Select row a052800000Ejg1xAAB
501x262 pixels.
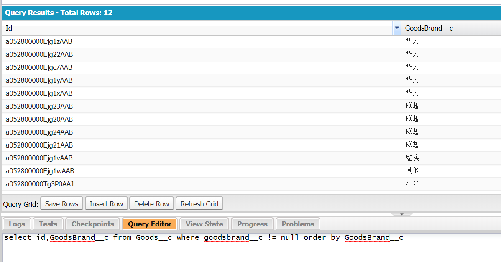click(251, 93)
